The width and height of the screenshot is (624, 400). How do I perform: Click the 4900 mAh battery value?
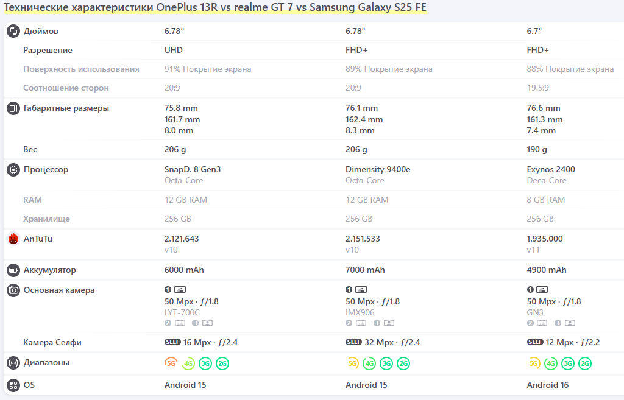[x=547, y=270]
